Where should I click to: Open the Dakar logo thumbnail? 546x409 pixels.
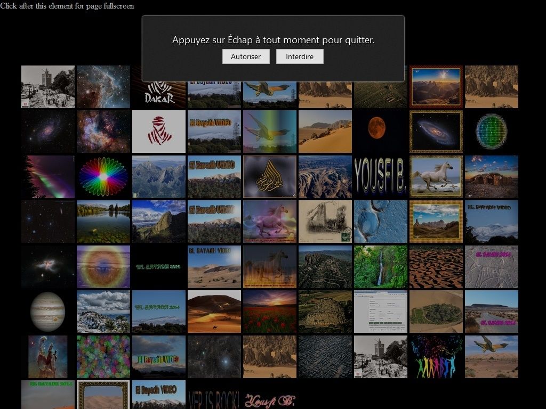pos(158,87)
